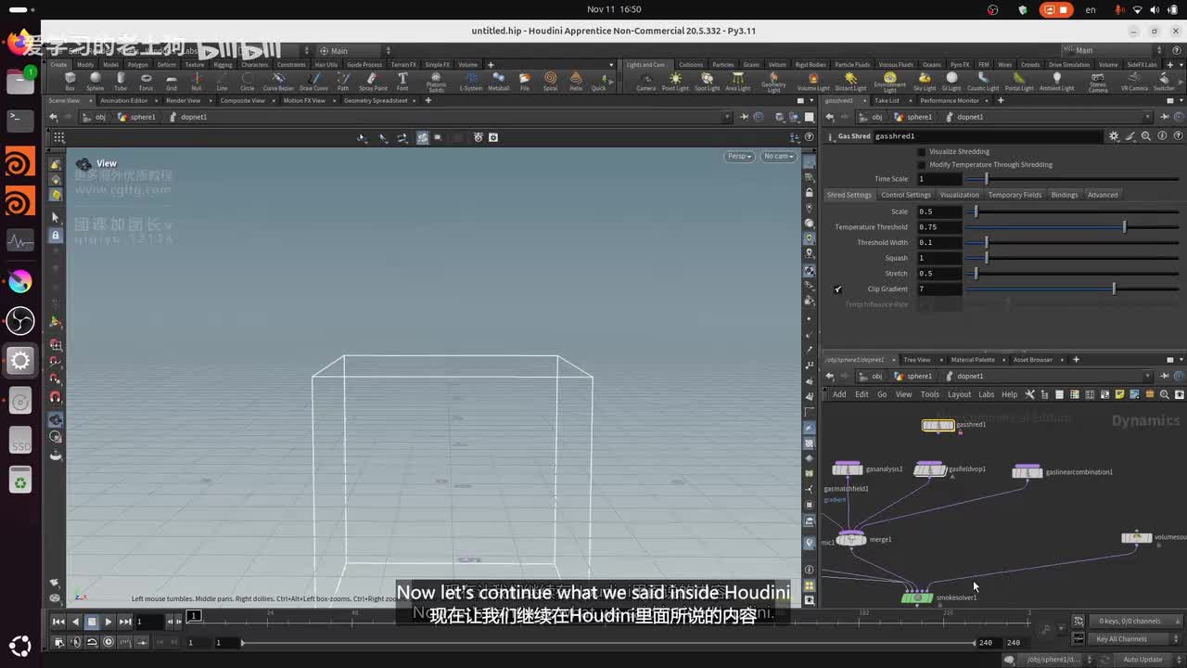Add a Point Light from the shelf
This screenshot has width=1187, height=668.
[675, 82]
